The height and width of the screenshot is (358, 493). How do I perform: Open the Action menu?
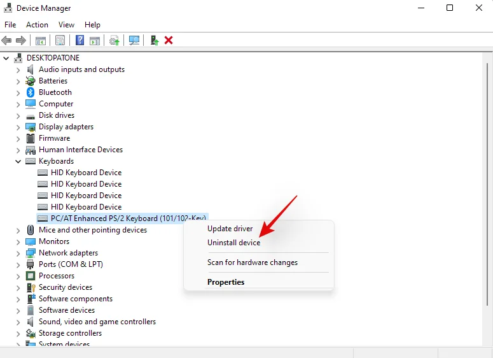(x=37, y=24)
